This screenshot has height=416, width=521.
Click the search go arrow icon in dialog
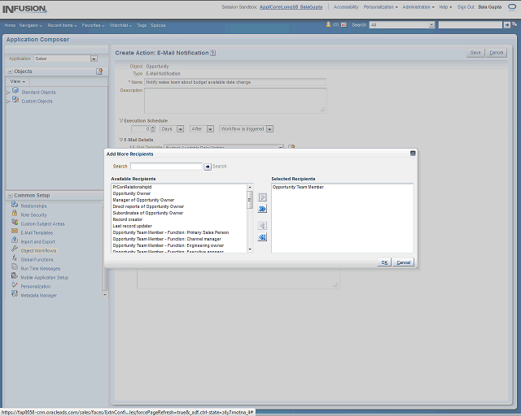(x=208, y=166)
